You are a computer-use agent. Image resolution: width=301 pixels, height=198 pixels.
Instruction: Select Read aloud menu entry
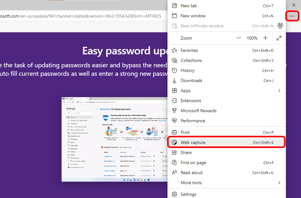tap(227, 173)
